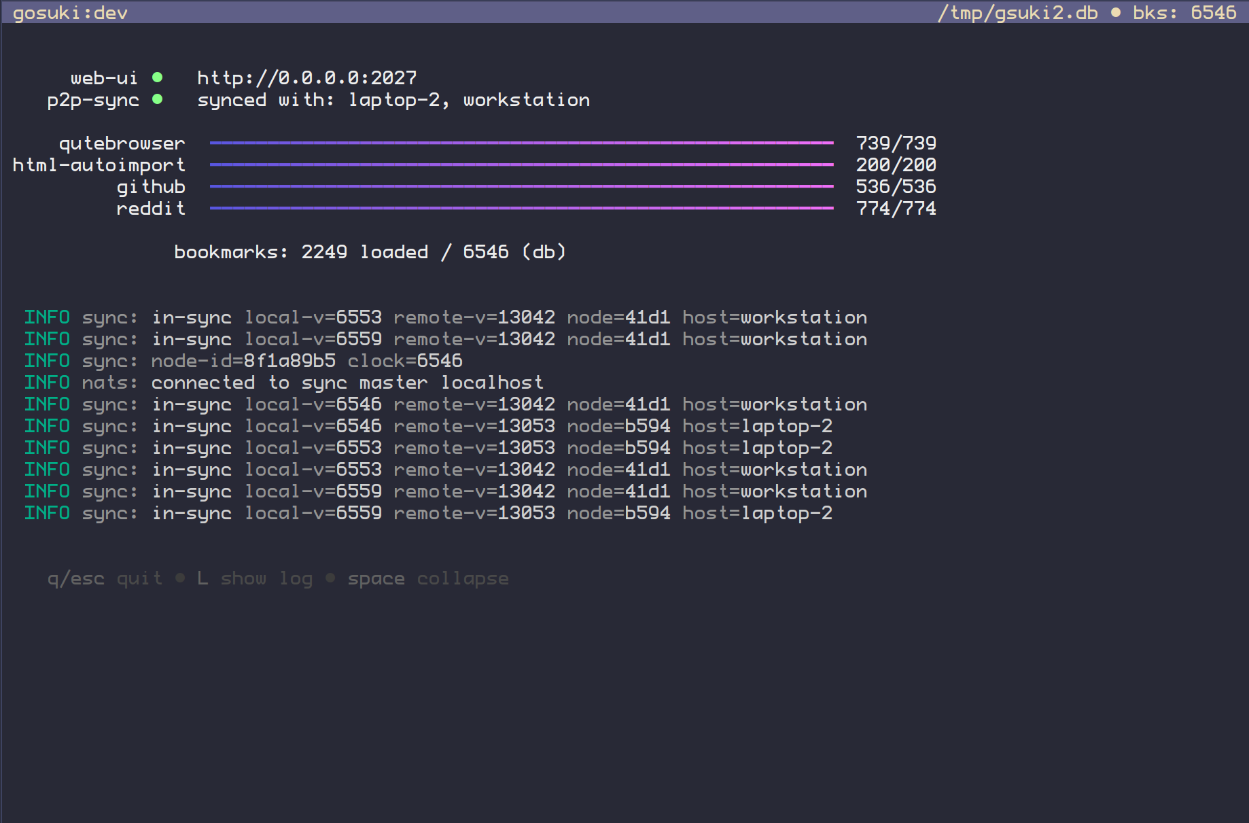
Task: Select the reddit module label
Action: coord(151,209)
